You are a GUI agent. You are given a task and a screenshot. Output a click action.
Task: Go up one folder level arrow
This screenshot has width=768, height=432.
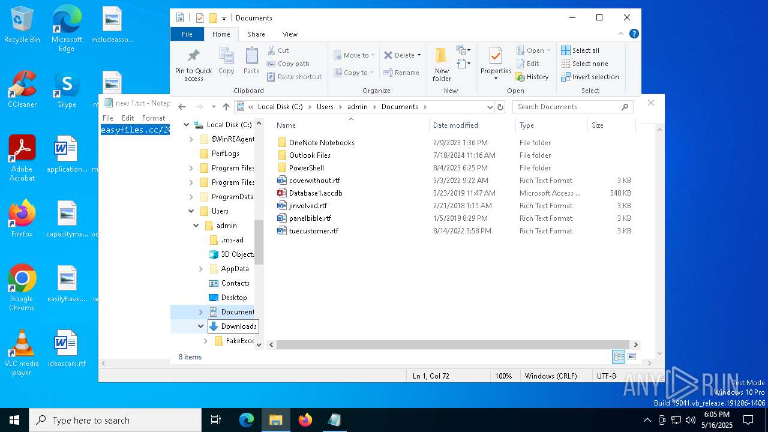coord(226,107)
